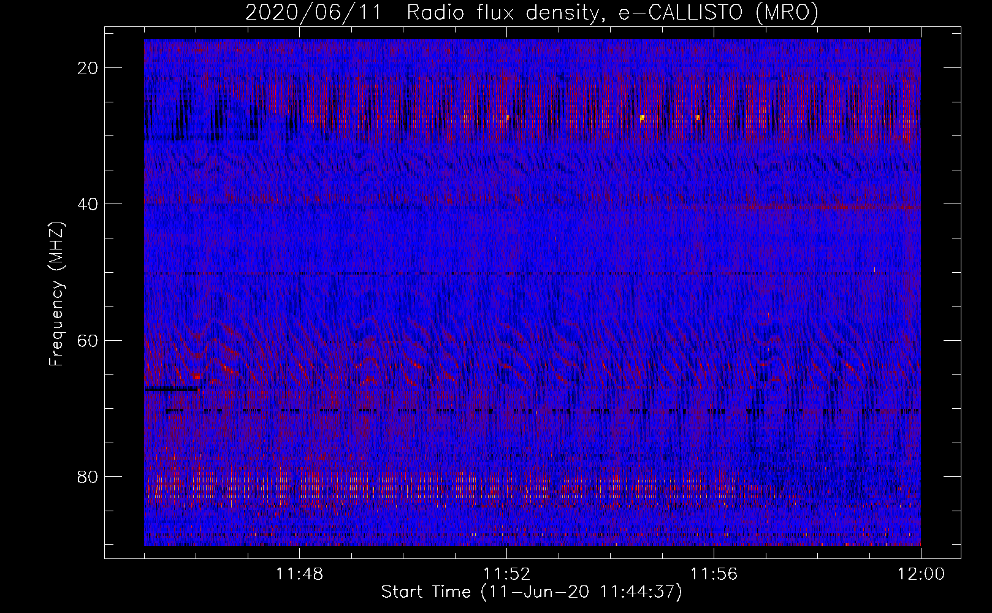This screenshot has height=613, width=992.
Task: Click the 40 MHz frequency tick label
Action: point(88,204)
